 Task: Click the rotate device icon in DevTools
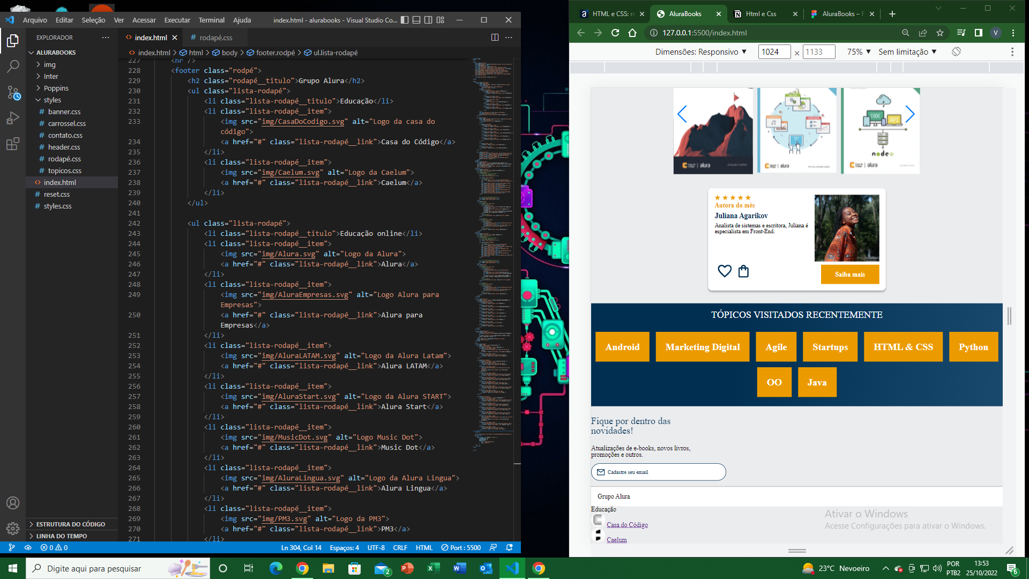click(957, 51)
